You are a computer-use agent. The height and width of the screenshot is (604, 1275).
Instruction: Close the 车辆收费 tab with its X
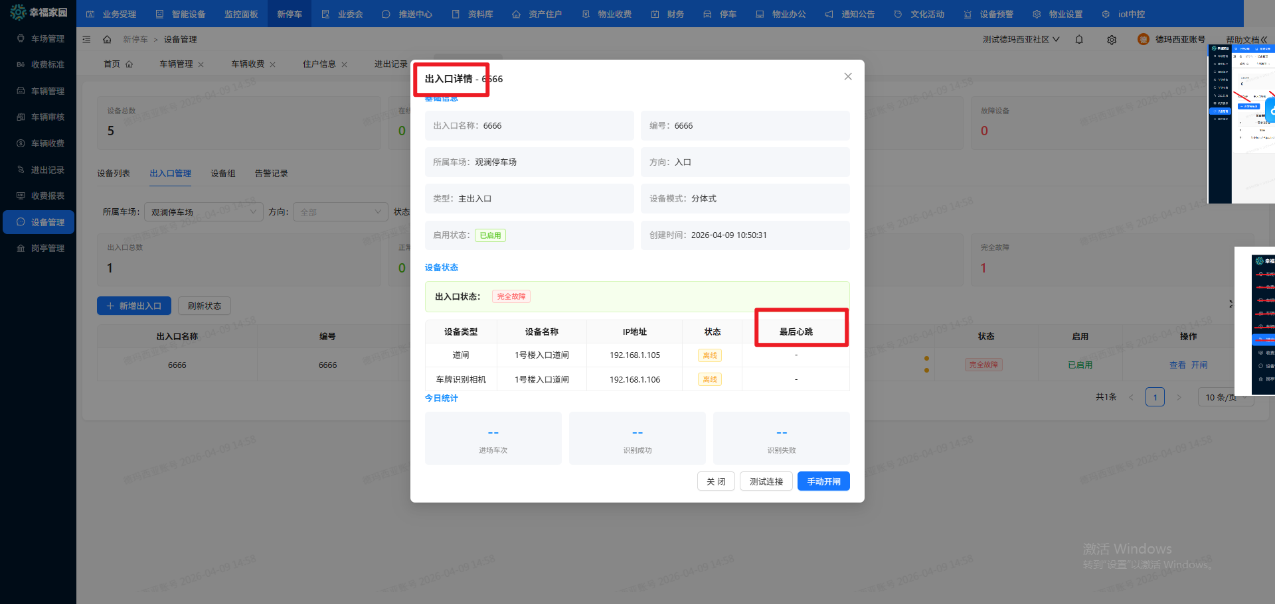click(273, 65)
